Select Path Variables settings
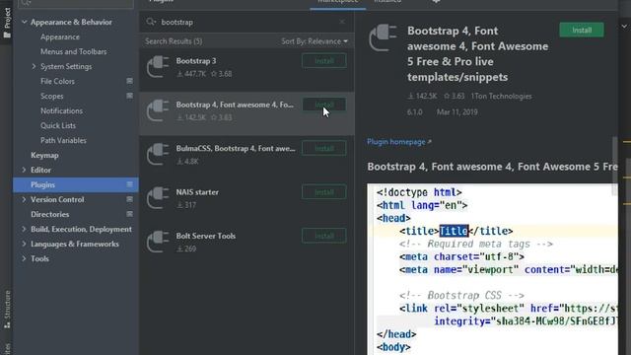Image resolution: width=631 pixels, height=355 pixels. pos(63,140)
